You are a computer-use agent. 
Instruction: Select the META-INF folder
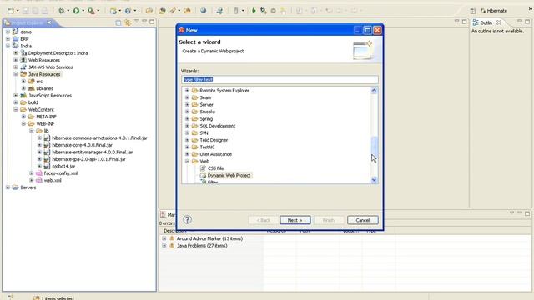pyautogui.click(x=46, y=117)
